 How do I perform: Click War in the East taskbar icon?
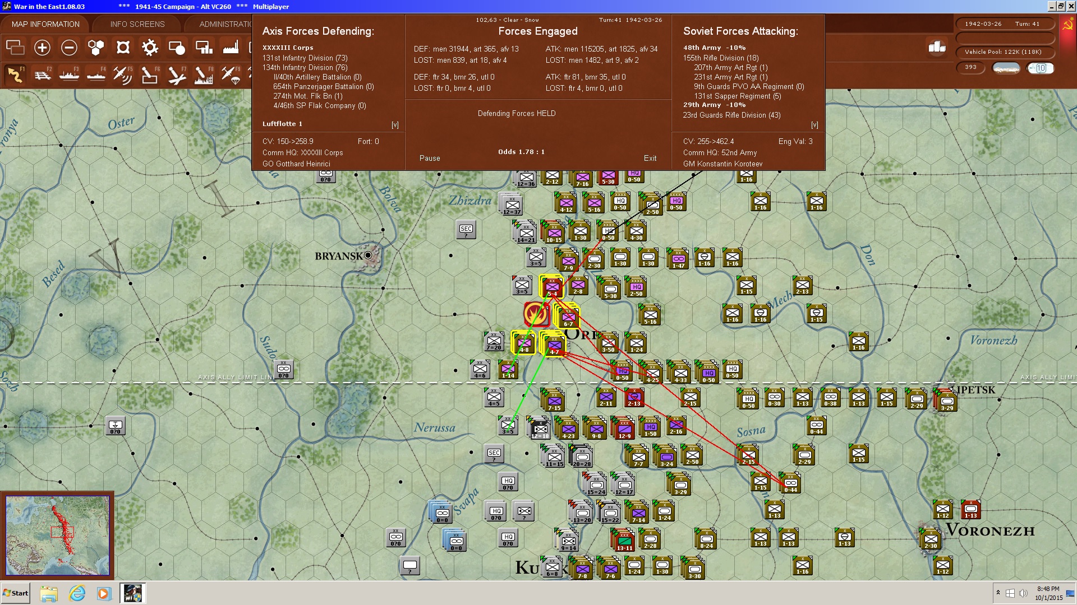pos(133,593)
